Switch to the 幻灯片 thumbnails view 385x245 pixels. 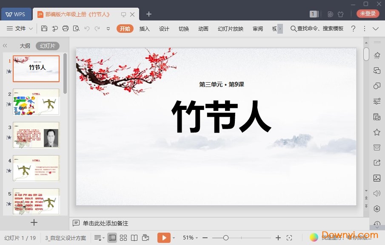click(48, 46)
